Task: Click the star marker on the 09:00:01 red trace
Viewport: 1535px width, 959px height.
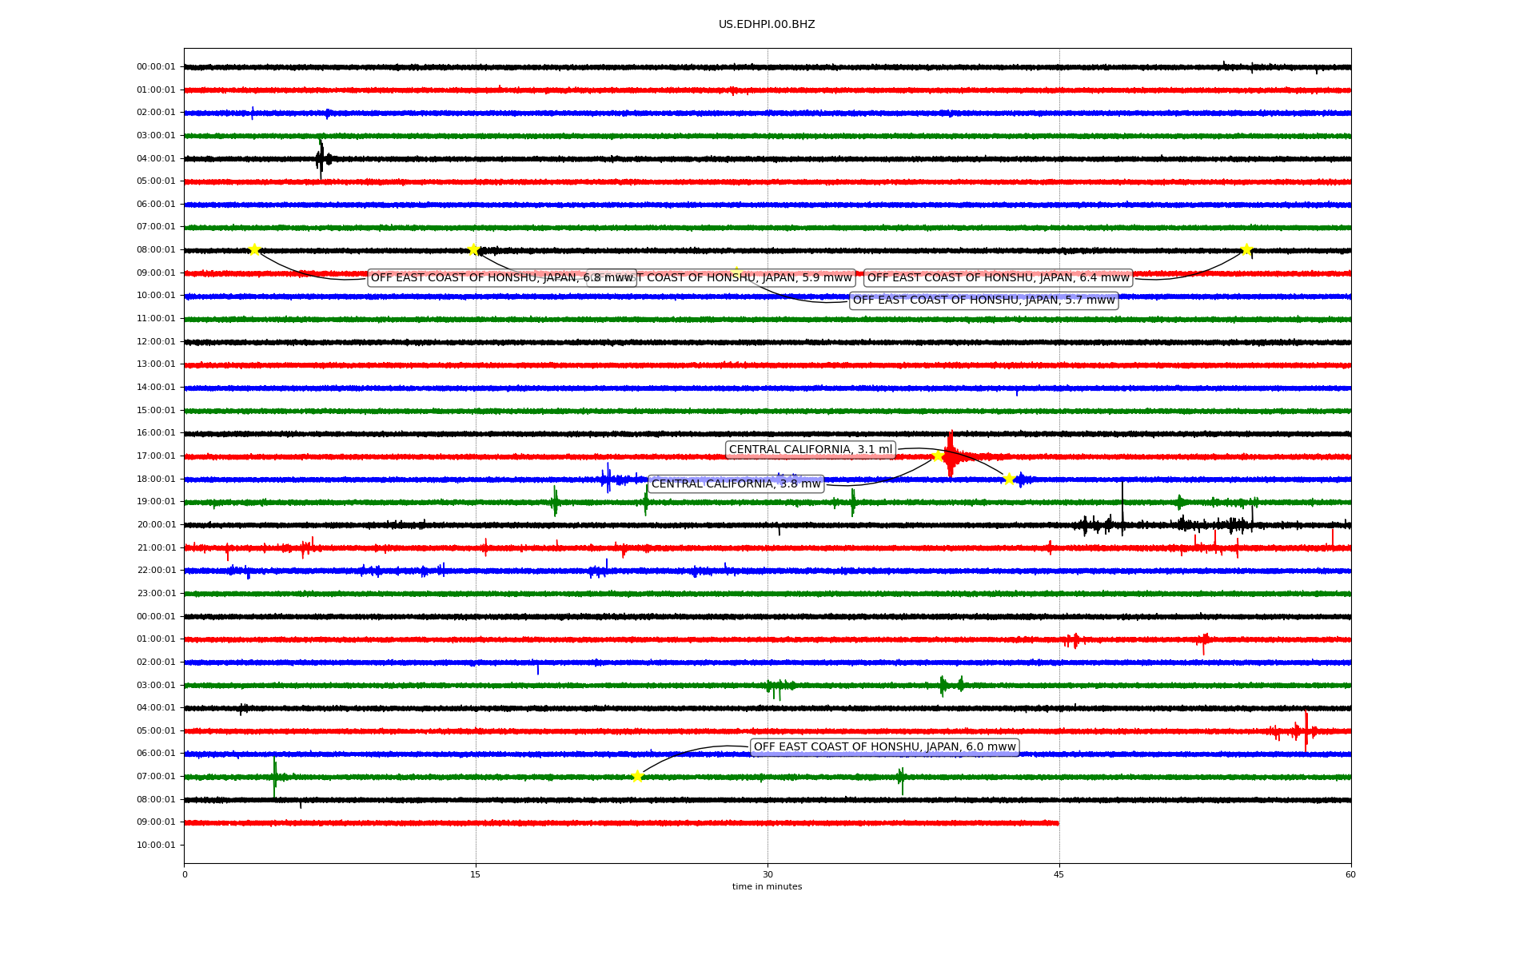Action: (736, 272)
